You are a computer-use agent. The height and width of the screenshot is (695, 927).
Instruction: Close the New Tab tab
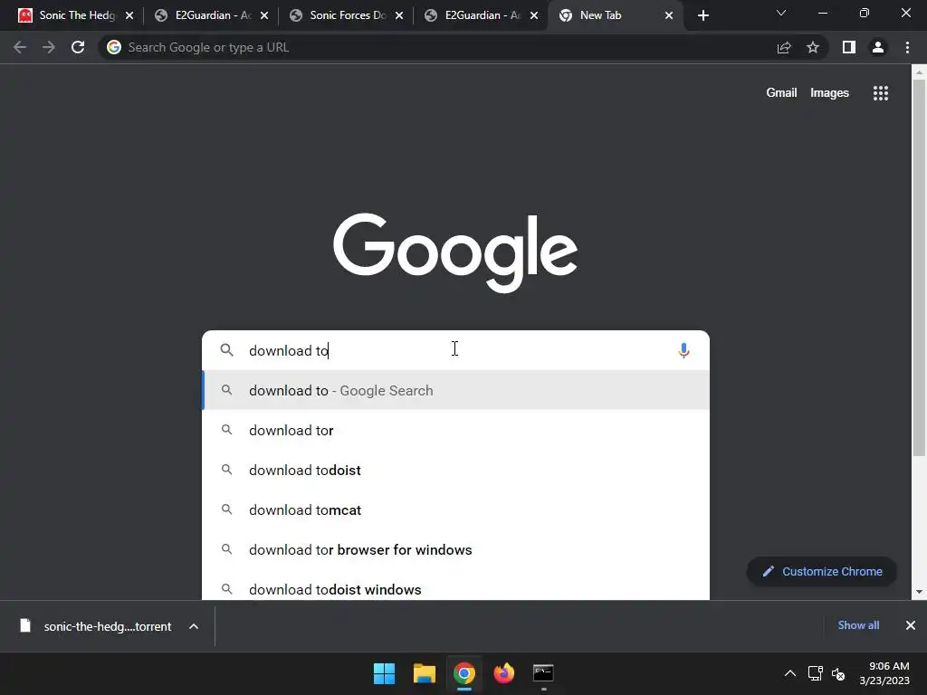pos(669,15)
